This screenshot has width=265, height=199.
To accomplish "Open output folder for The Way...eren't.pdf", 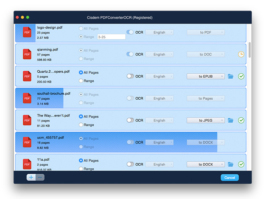I will tap(231, 120).
